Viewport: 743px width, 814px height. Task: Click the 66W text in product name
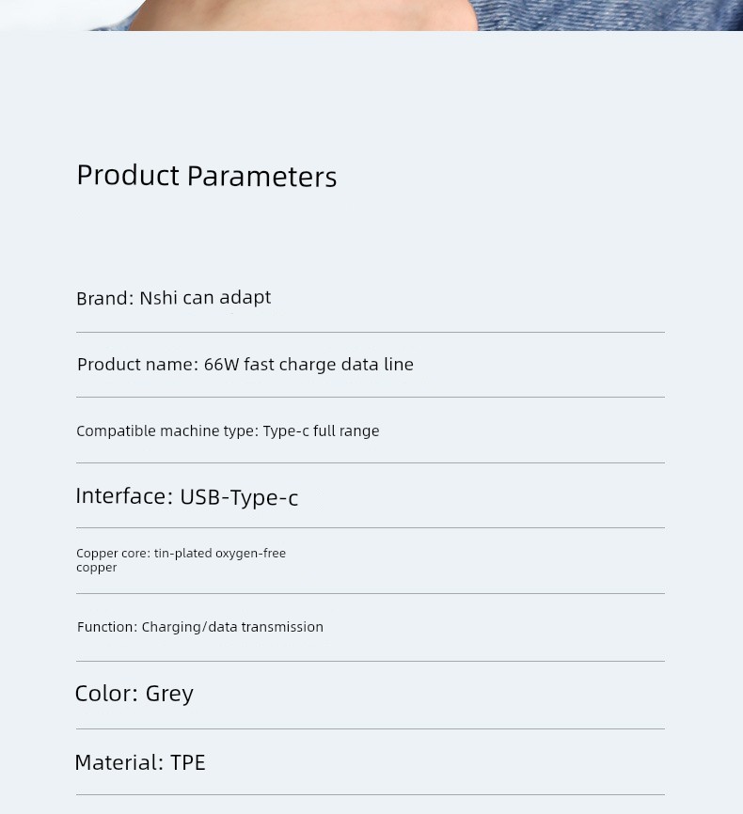point(221,365)
